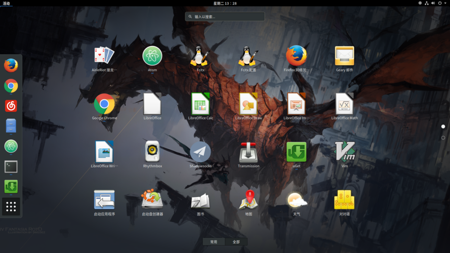Open Geary 邮件 mail app
450x253 pixels.
(x=344, y=59)
